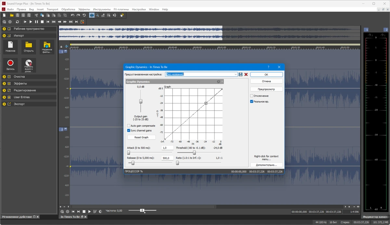Click the bypass circle icon in Graphic Dynamics header
Image resolution: width=390 pixels, height=225 pixels.
click(x=218, y=82)
